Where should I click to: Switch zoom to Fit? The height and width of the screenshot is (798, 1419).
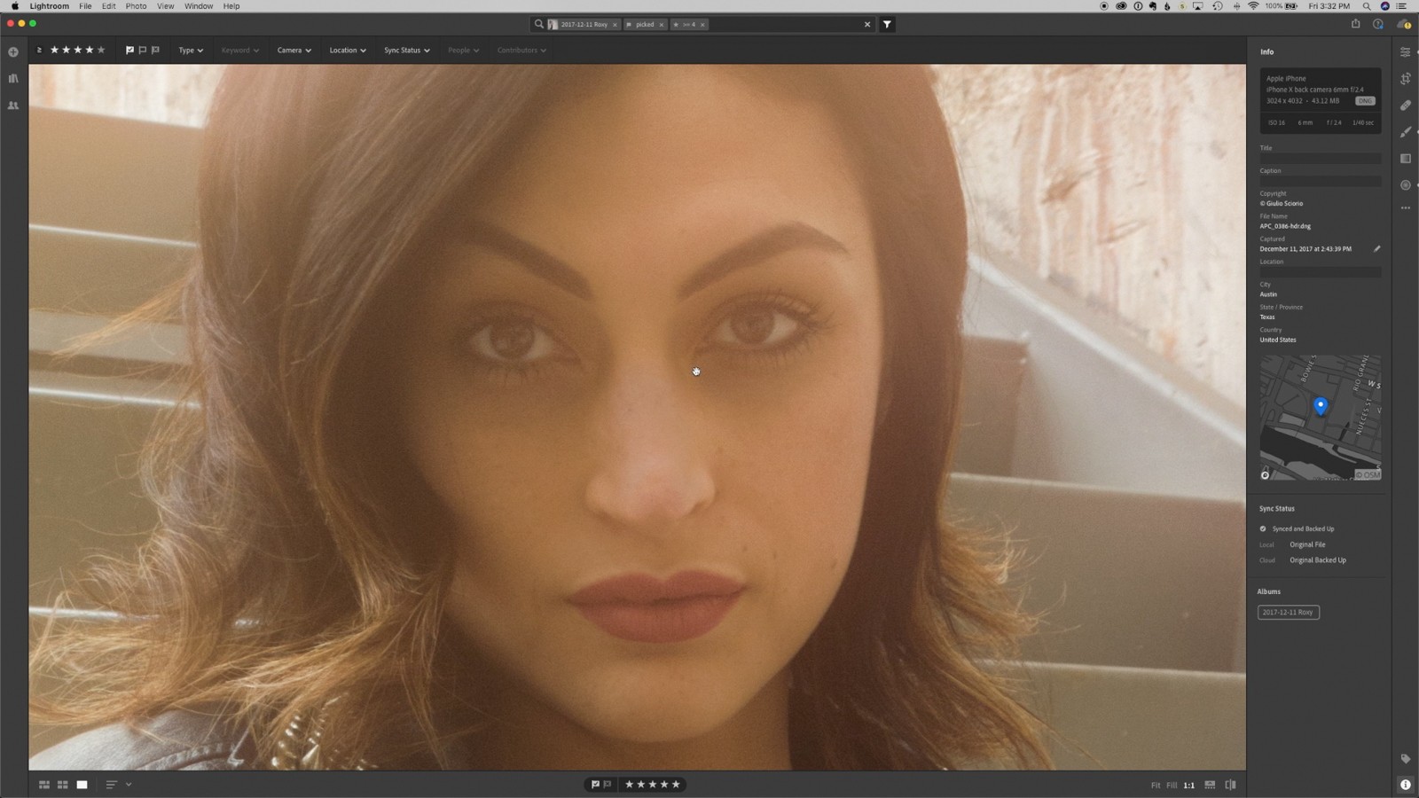(1155, 786)
